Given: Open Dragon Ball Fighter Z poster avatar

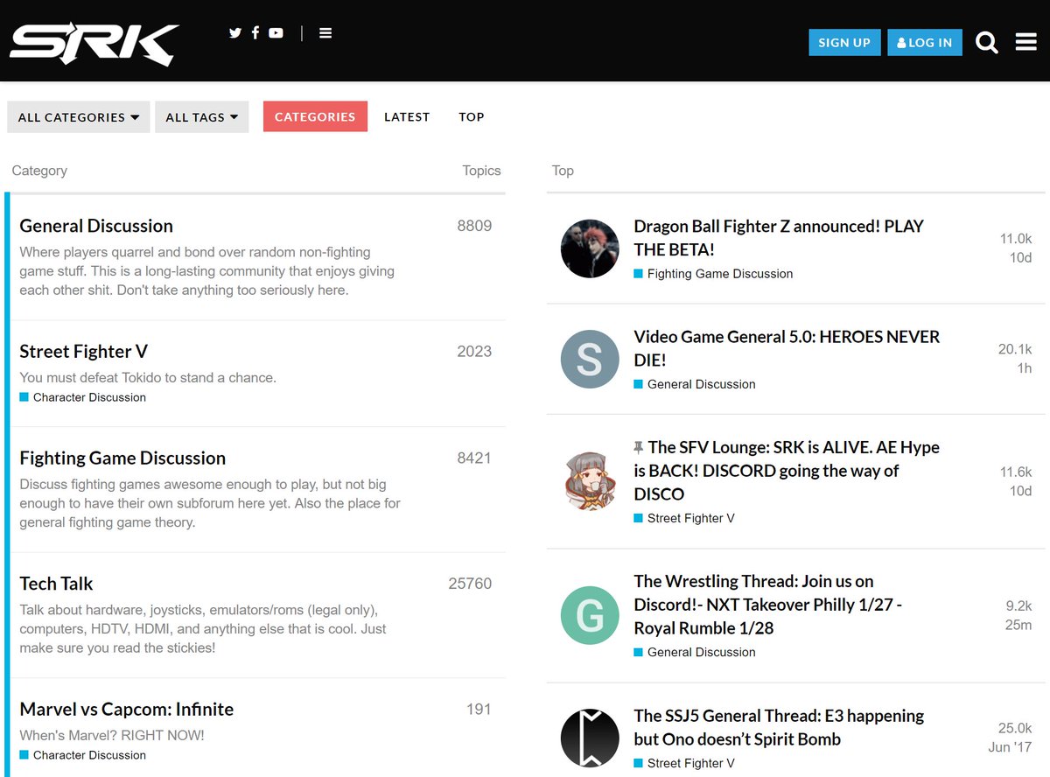Looking at the screenshot, I should pos(590,248).
